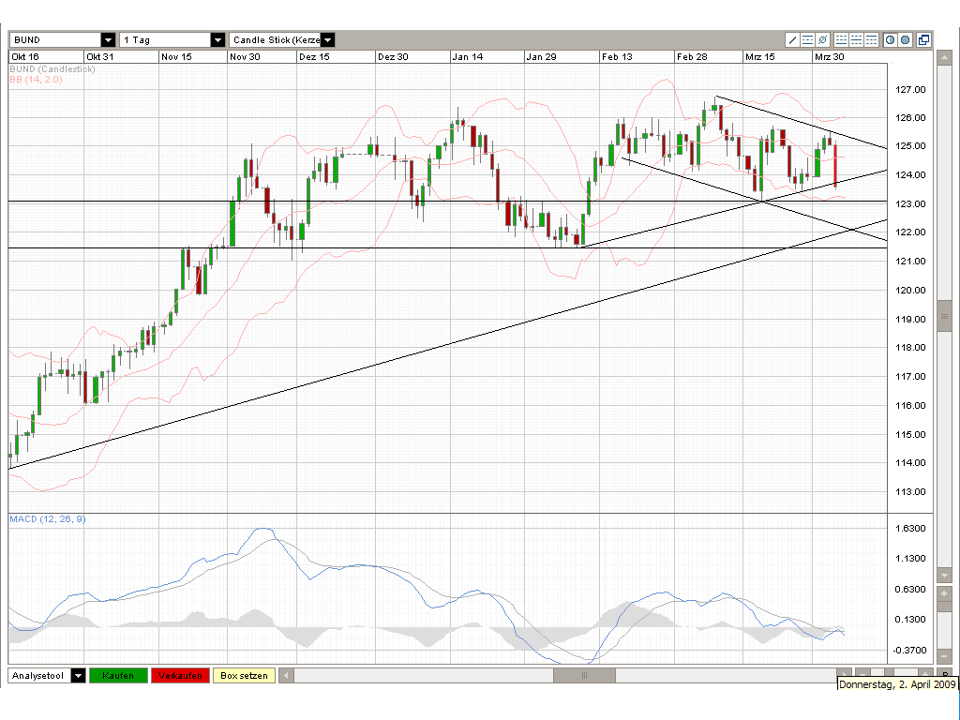The width and height of the screenshot is (960, 720).
Task: Click into the BUND symbol field
Action: [x=55, y=40]
